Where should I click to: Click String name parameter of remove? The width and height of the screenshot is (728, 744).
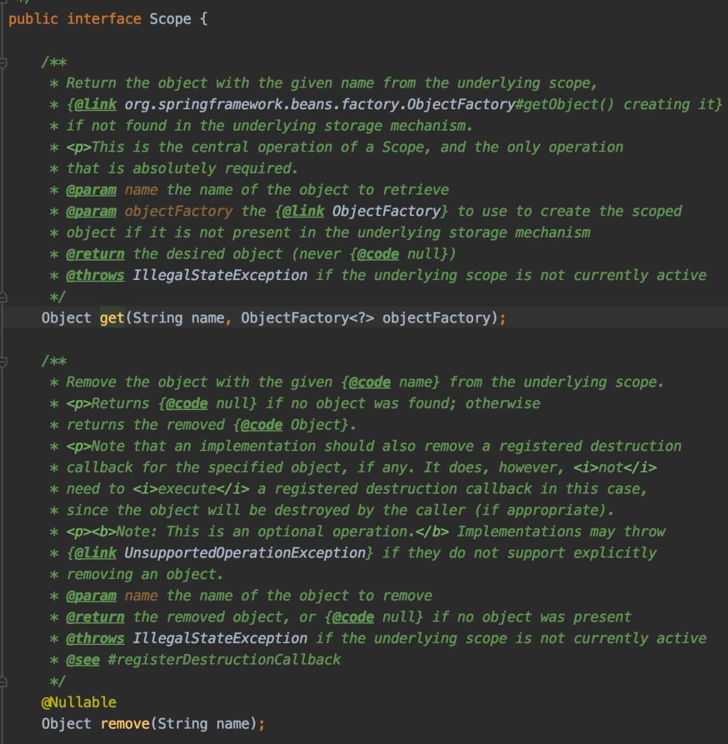[x=204, y=724]
